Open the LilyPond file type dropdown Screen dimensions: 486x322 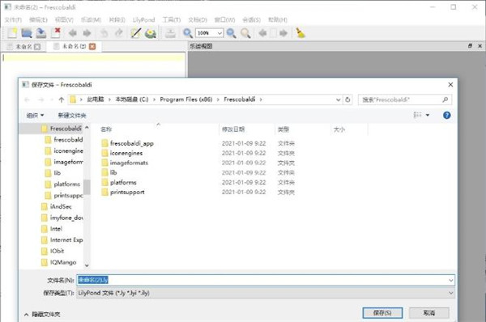(450, 293)
